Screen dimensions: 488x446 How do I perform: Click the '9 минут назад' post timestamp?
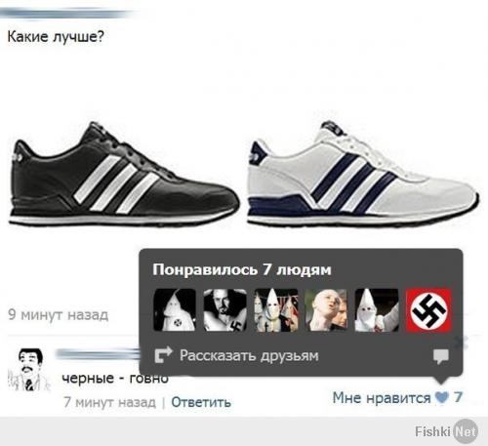pos(59,314)
